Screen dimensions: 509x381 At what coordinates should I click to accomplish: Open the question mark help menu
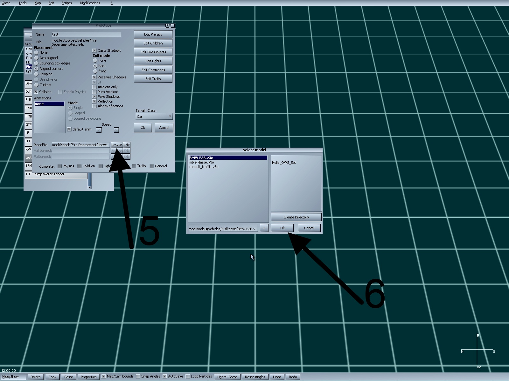point(111,3)
